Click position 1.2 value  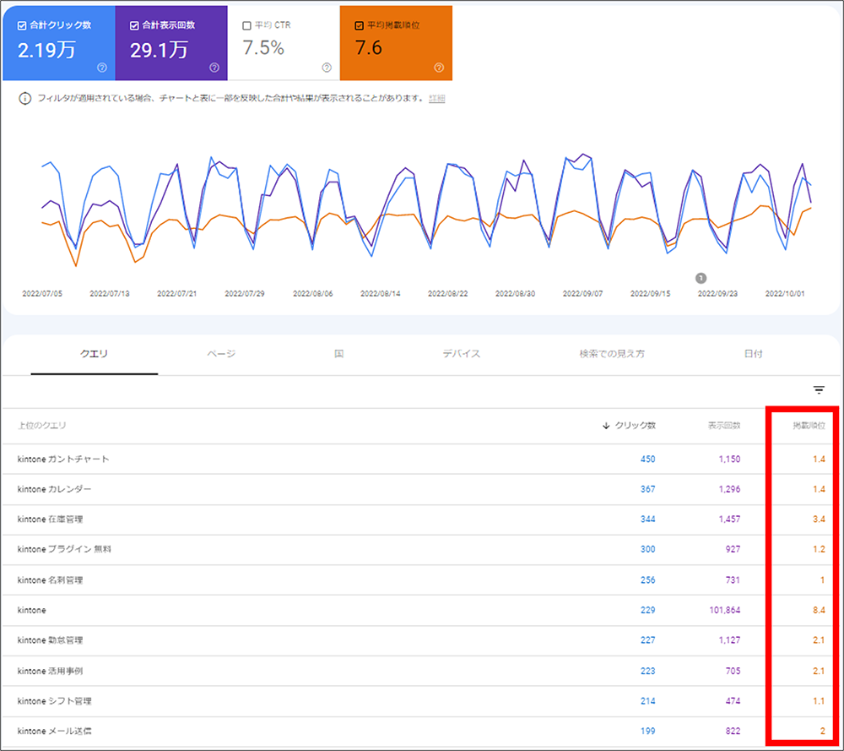point(819,549)
